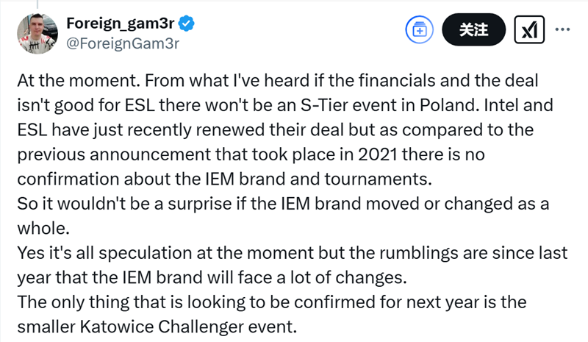Click the line "ESL have just recently renewed"
Viewport: 588px width, 342px height.
click(x=275, y=129)
